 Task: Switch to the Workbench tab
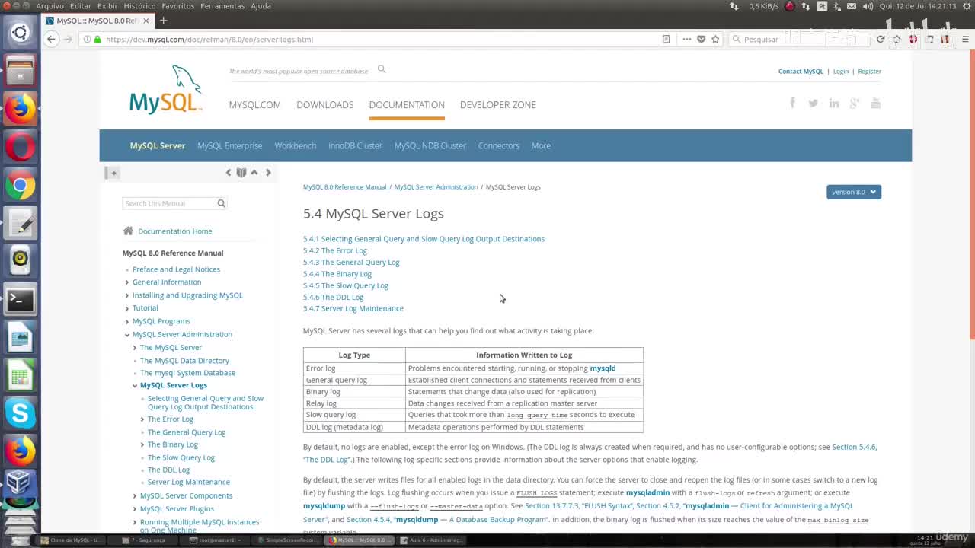pos(296,145)
